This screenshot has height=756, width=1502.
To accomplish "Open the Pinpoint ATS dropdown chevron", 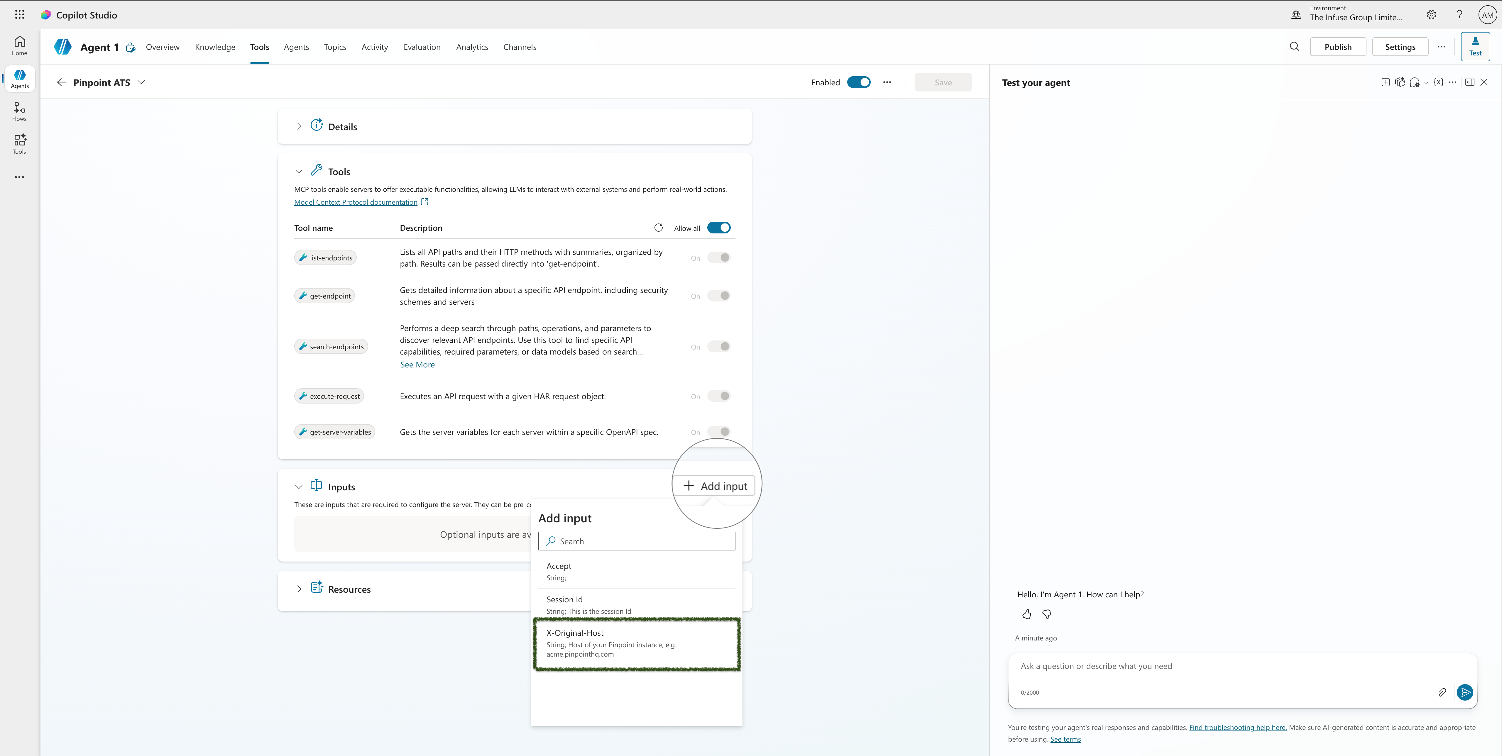I will 141,82.
